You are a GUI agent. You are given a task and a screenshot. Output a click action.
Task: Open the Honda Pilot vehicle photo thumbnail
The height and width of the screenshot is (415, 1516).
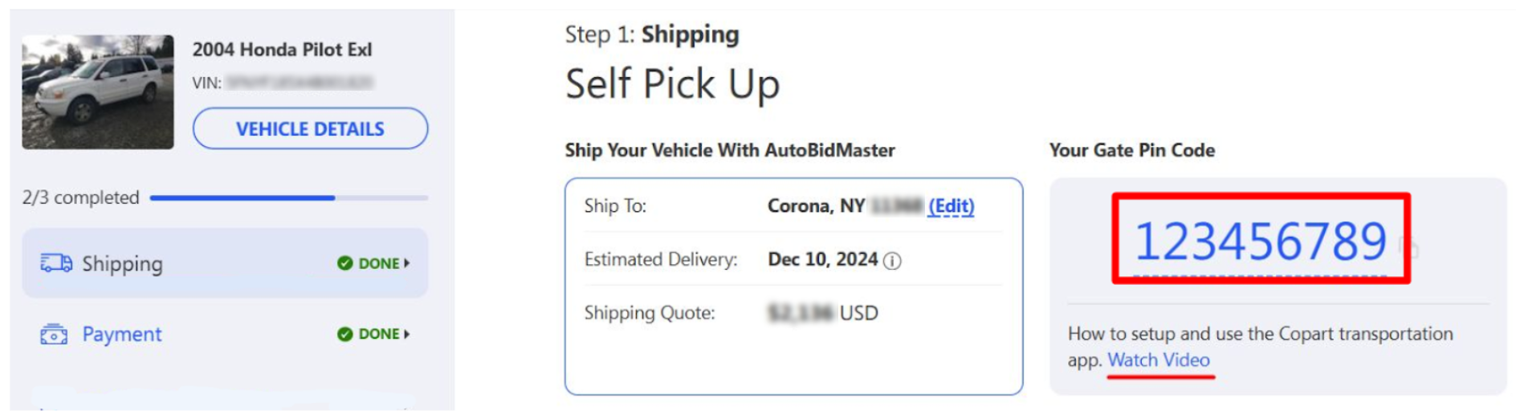97,92
